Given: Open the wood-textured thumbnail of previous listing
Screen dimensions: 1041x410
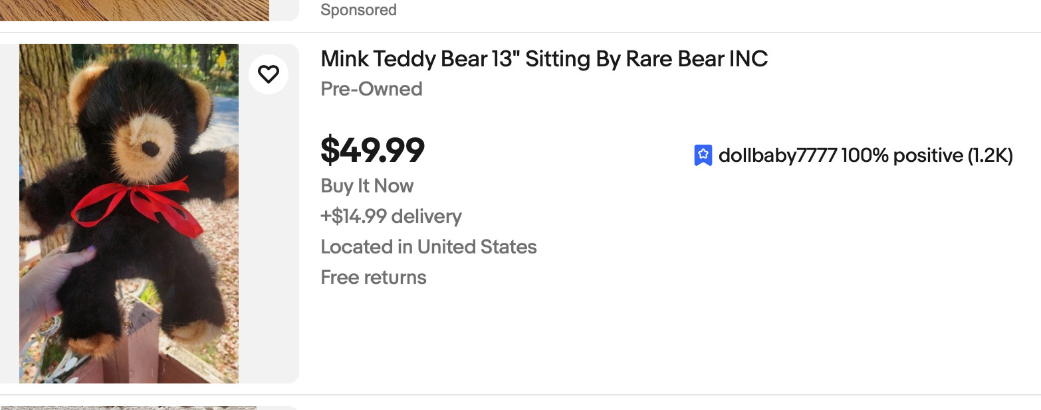Looking at the screenshot, I should pyautogui.click(x=134, y=9).
